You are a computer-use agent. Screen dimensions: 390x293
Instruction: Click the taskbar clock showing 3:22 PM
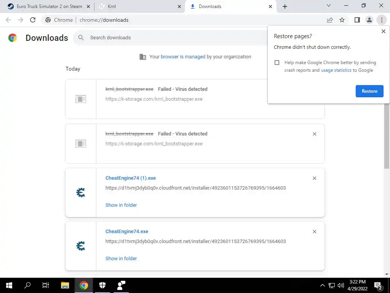tap(357, 285)
